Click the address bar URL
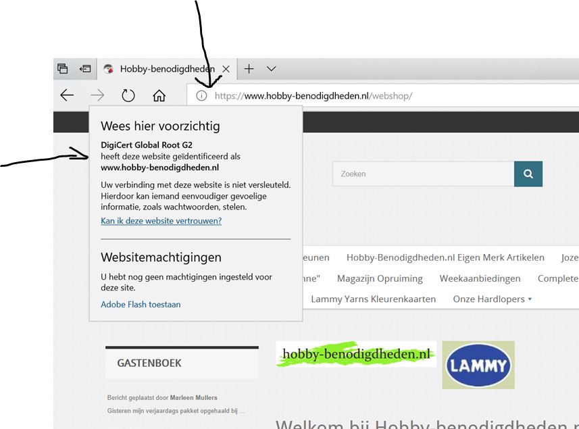Screen dimensions: 579x429 click(313, 96)
